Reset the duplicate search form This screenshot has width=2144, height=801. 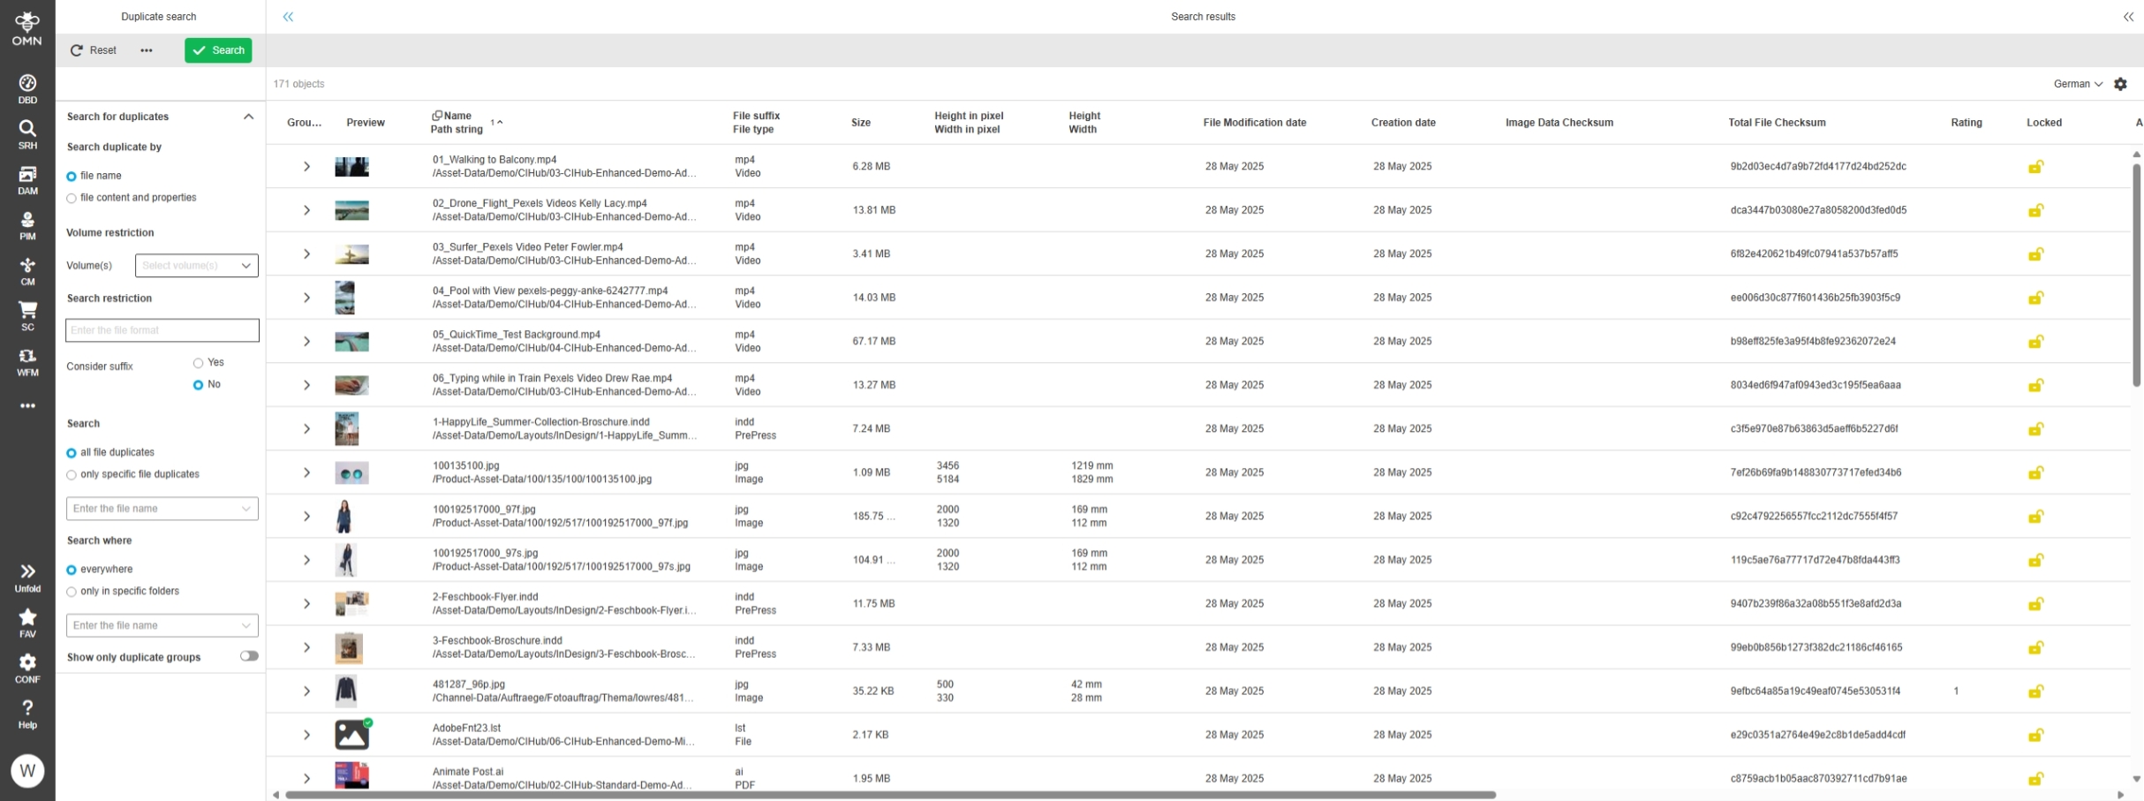pos(94,50)
